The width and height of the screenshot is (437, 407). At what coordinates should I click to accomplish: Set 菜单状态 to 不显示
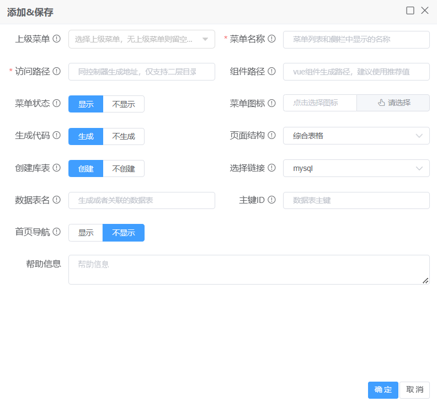124,104
